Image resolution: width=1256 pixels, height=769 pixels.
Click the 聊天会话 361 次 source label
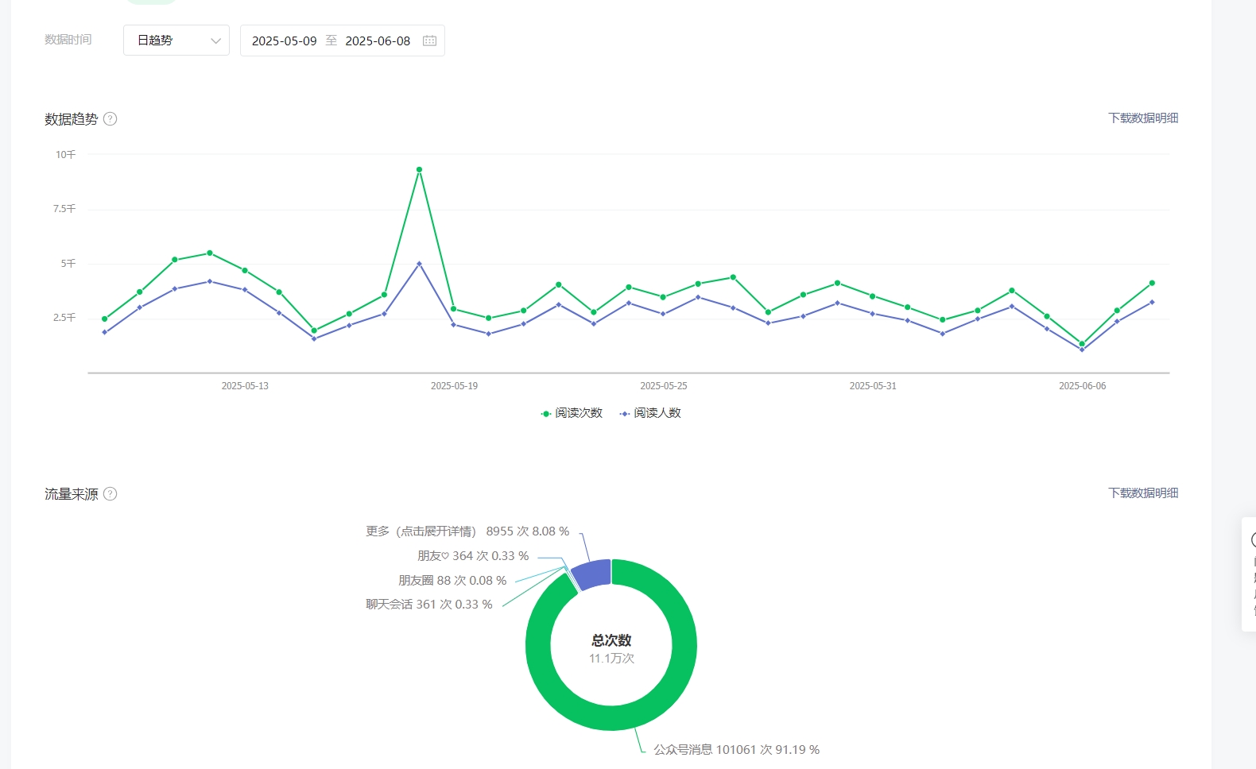(428, 605)
